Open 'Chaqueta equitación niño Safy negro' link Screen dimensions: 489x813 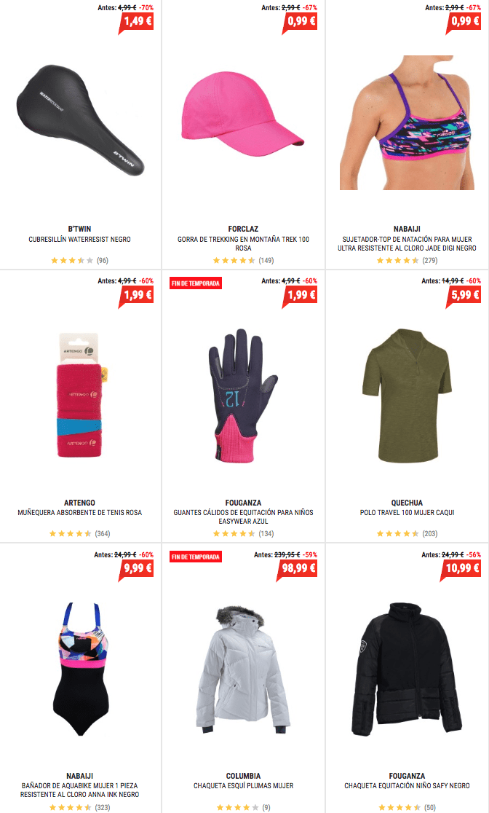click(x=407, y=786)
